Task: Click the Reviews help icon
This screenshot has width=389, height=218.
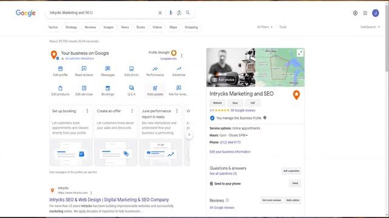Action: pyautogui.click(x=227, y=200)
